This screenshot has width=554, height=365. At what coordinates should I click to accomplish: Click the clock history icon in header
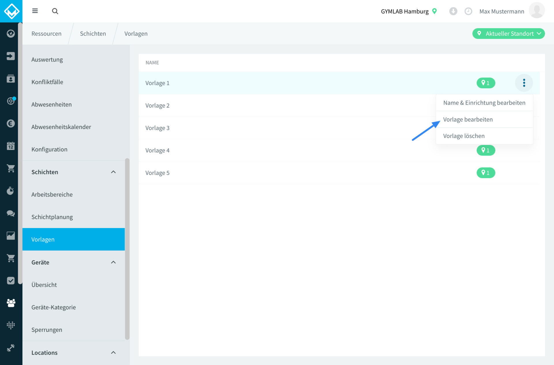click(x=468, y=11)
